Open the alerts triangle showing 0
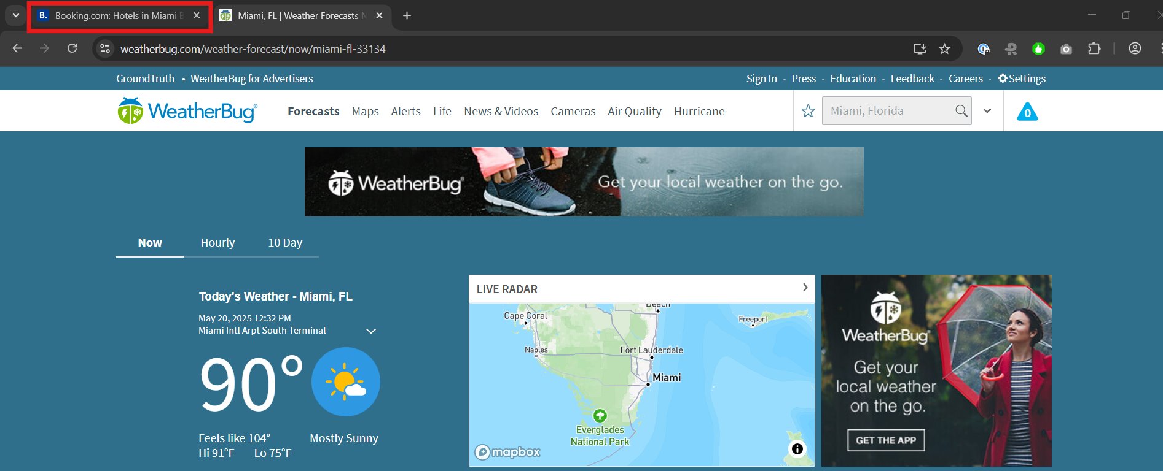This screenshot has width=1163, height=471. tap(1027, 112)
